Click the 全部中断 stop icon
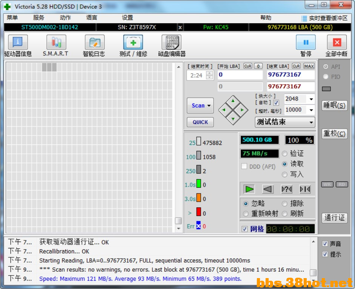 point(337,42)
